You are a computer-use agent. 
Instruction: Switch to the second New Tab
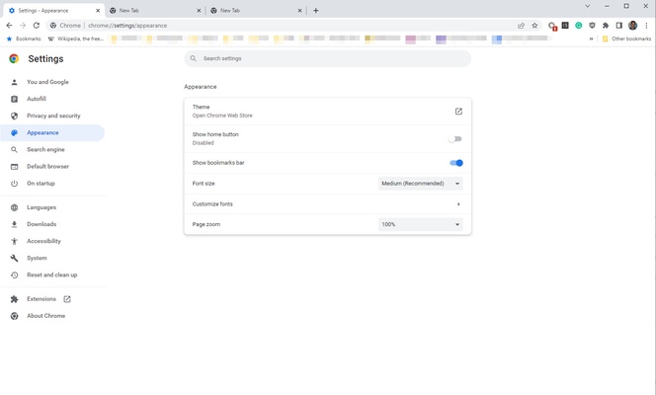point(256,11)
